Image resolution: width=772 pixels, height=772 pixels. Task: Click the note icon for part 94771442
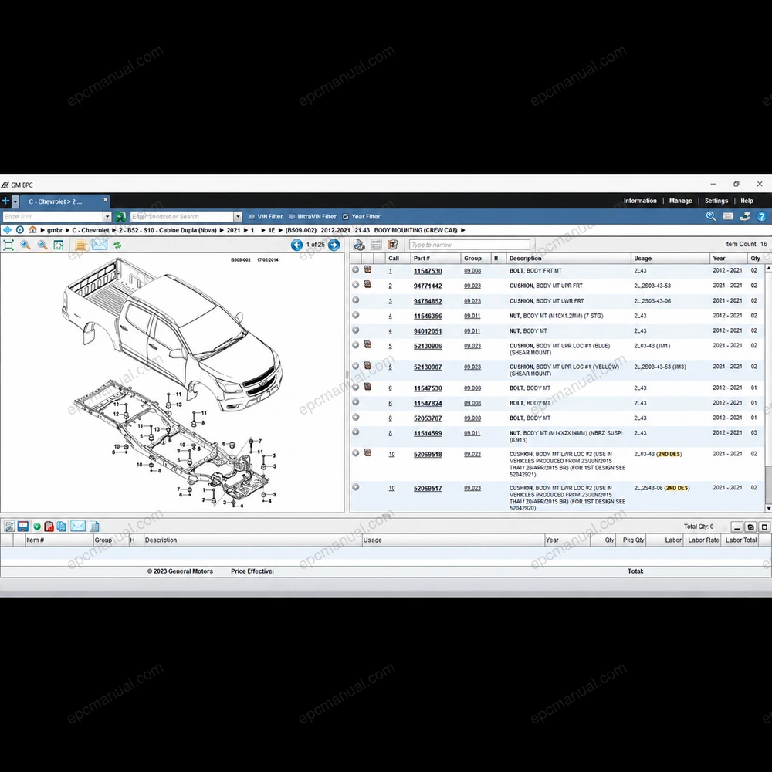(x=367, y=285)
